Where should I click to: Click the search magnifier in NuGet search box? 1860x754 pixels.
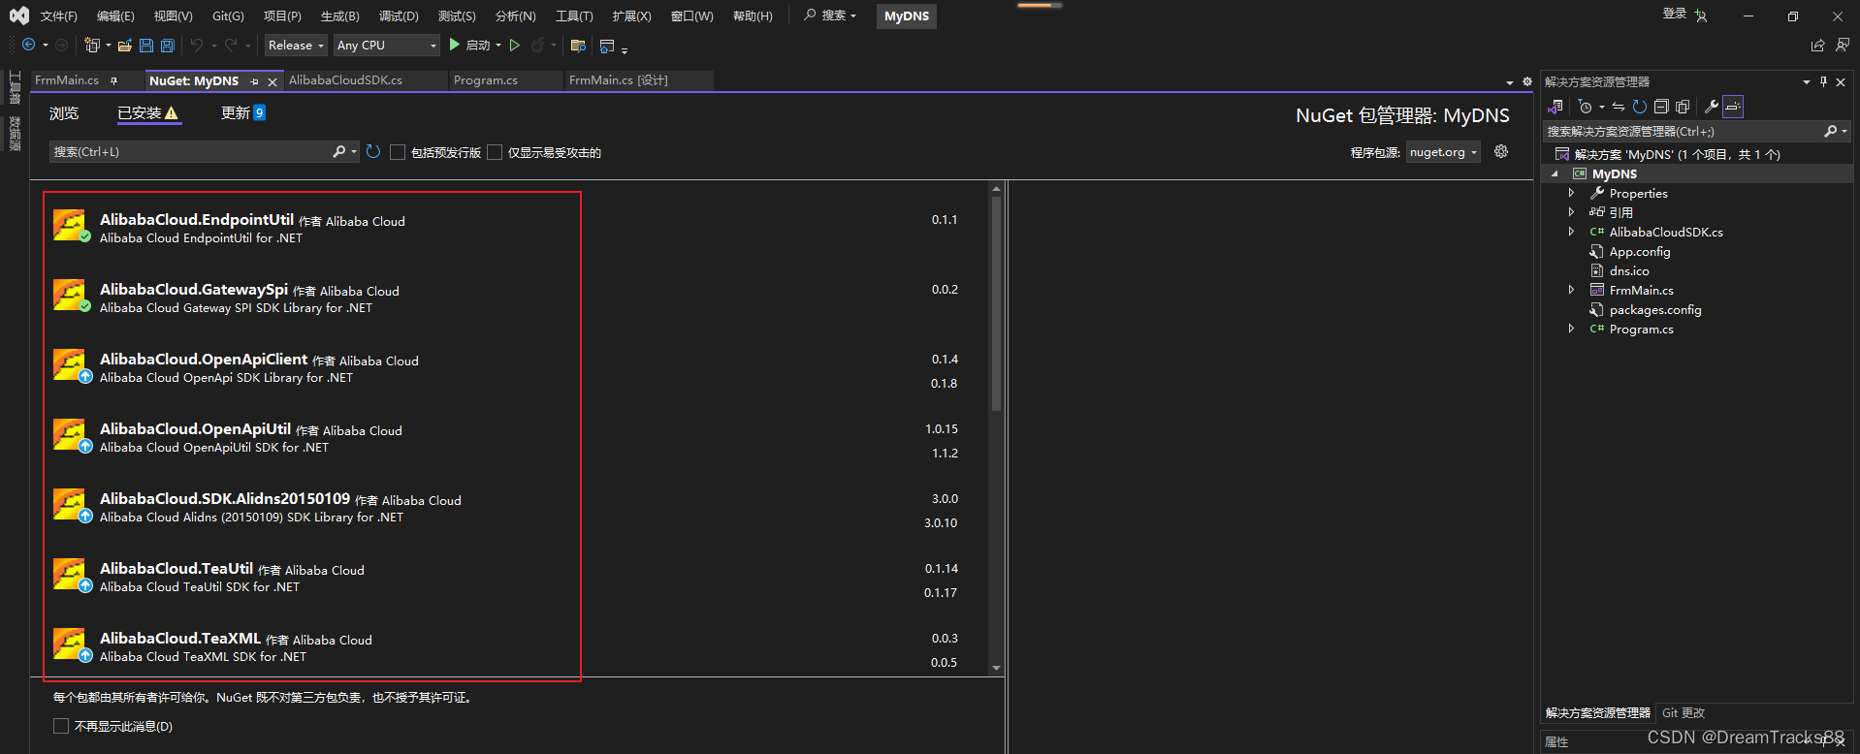(338, 151)
